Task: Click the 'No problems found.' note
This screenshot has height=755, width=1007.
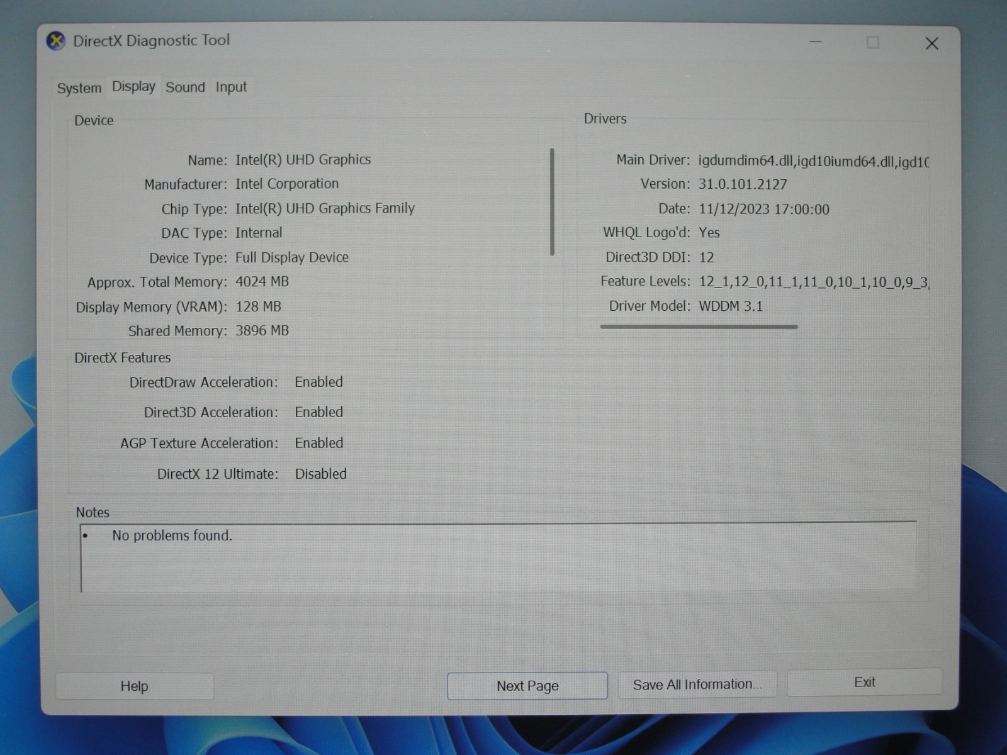Action: pos(172,535)
